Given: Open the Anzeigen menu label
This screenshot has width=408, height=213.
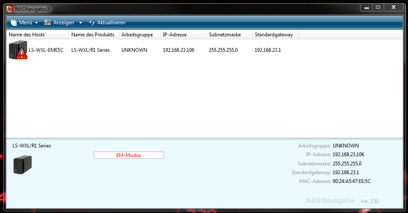Looking at the screenshot, I should (63, 23).
